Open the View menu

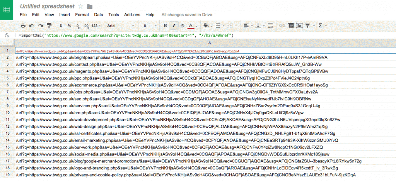(x=49, y=15)
